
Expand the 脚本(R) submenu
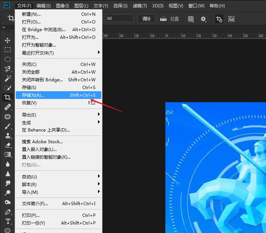59,184
